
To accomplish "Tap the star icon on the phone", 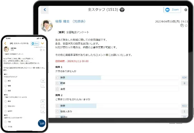I will point(44,50).
